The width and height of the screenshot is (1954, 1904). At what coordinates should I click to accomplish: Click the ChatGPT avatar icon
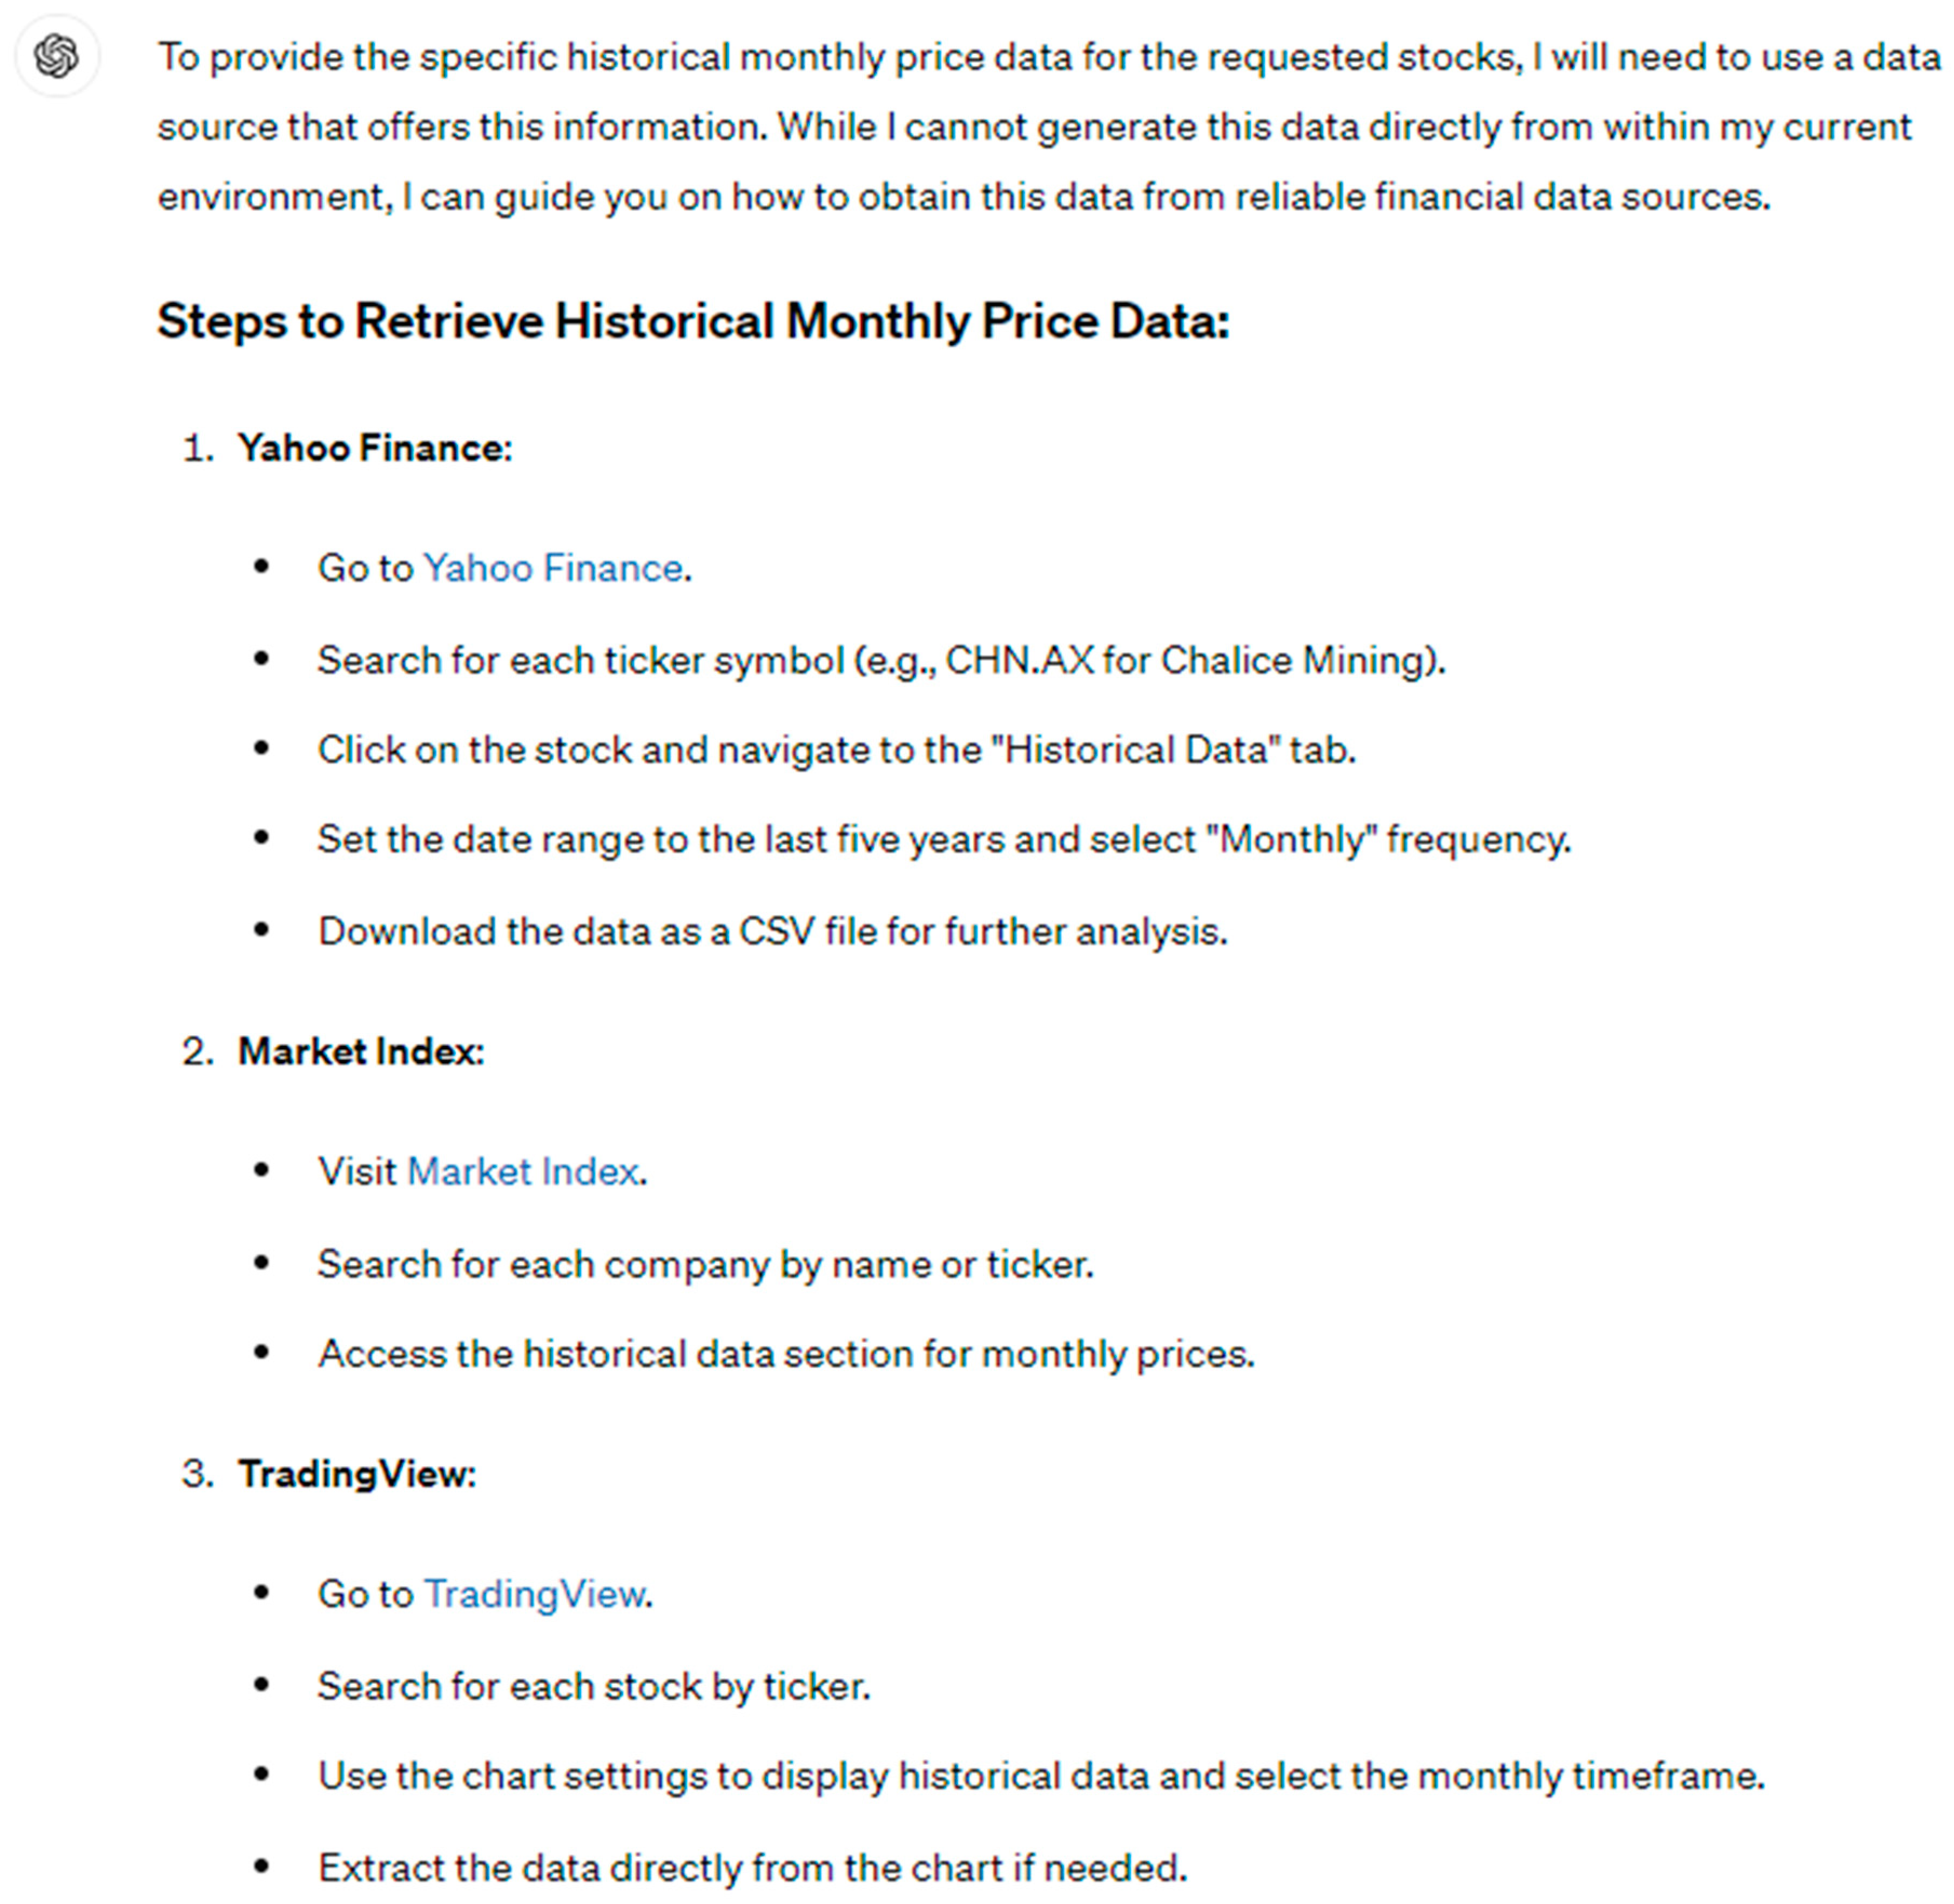point(57,56)
